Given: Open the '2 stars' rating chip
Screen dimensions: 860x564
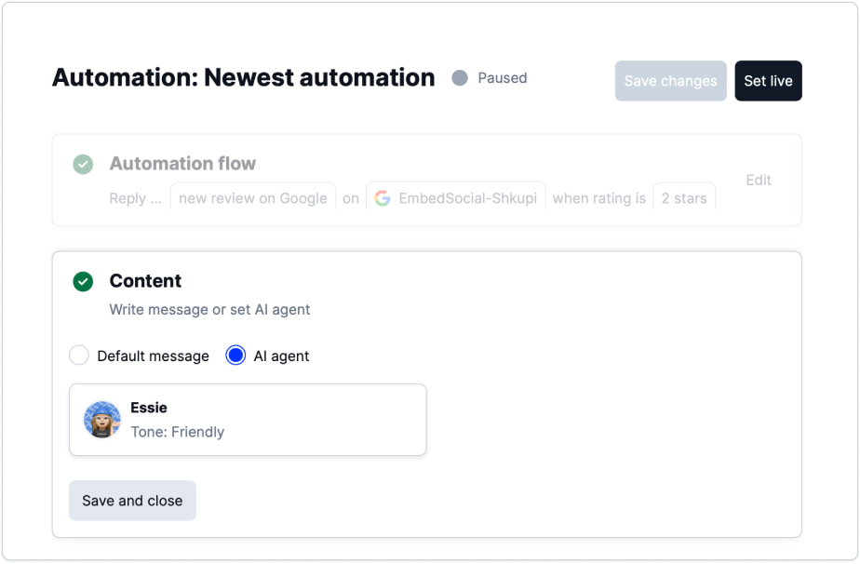Looking at the screenshot, I should 683,198.
